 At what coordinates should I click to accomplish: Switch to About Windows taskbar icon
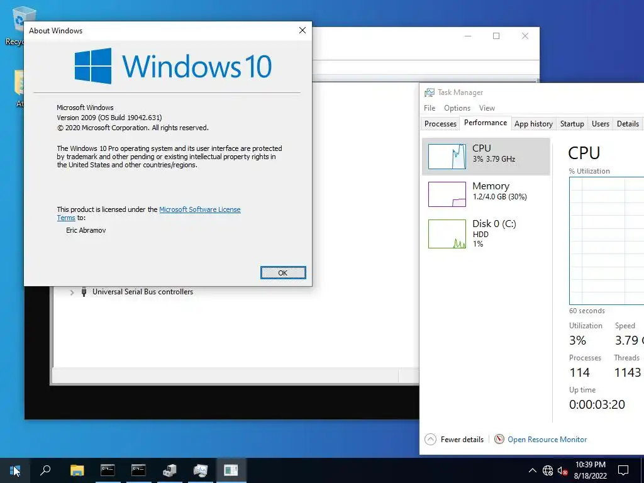pos(231,470)
